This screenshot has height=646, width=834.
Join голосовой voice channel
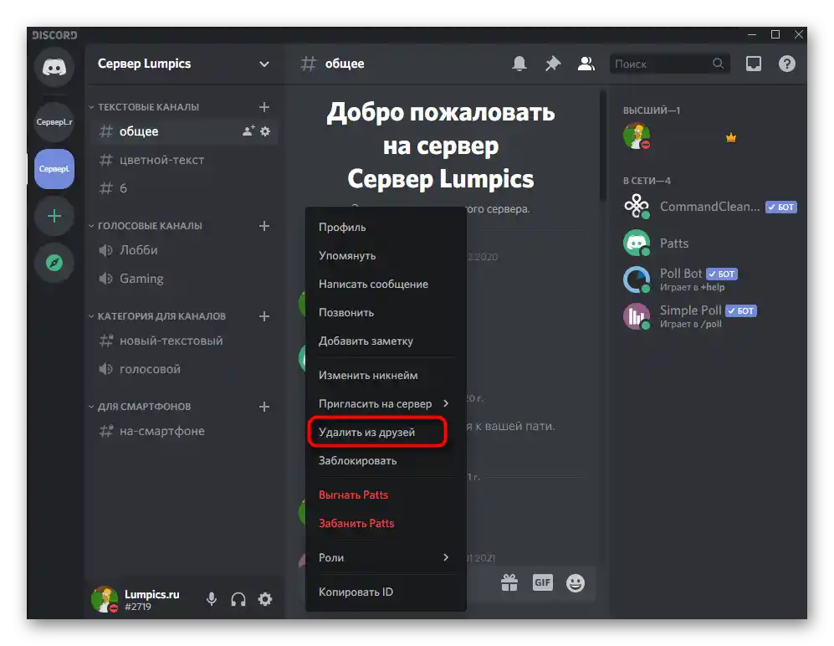184,369
